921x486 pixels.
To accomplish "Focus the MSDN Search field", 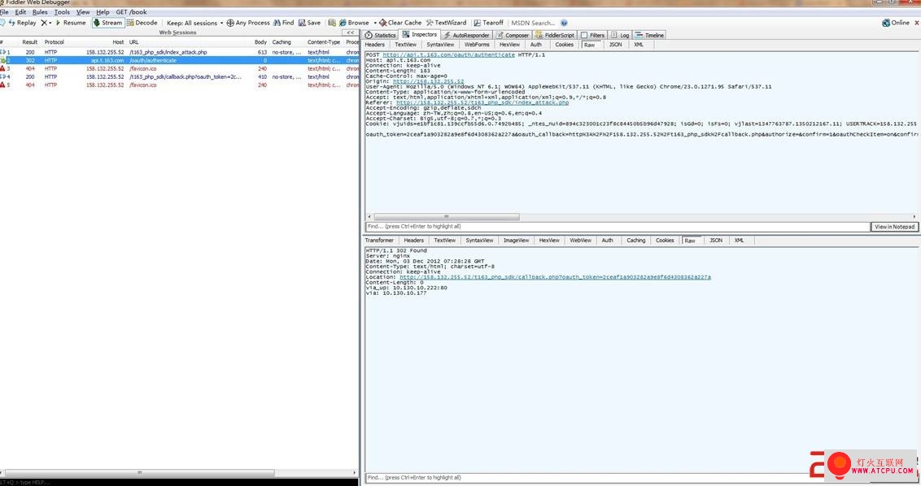I will [534, 23].
